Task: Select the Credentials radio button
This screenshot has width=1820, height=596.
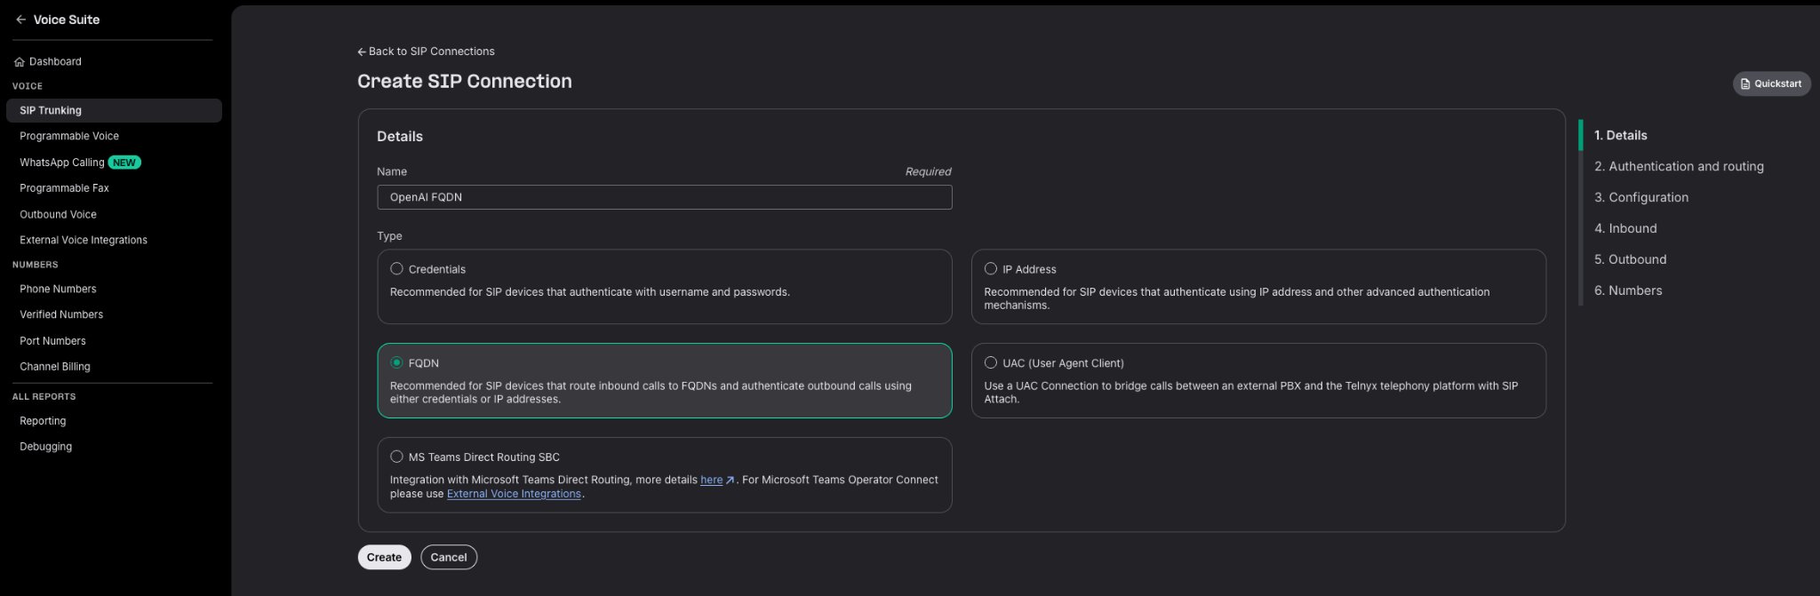Action: pos(396,269)
